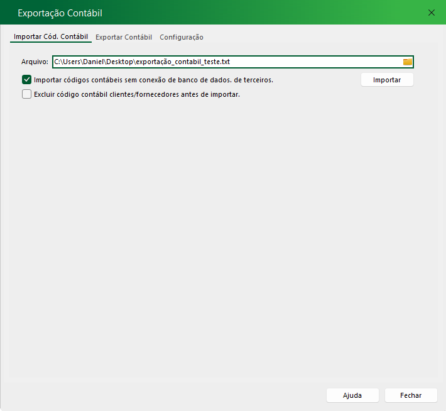Viewport: 446px width, 411px height.
Task: Uncheck the import without database connection checkbox
Action: pos(26,80)
